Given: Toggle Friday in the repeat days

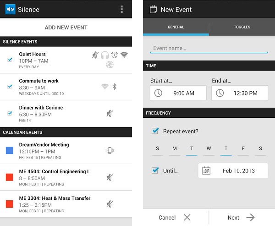Looking at the screenshot, I should pos(243,149).
